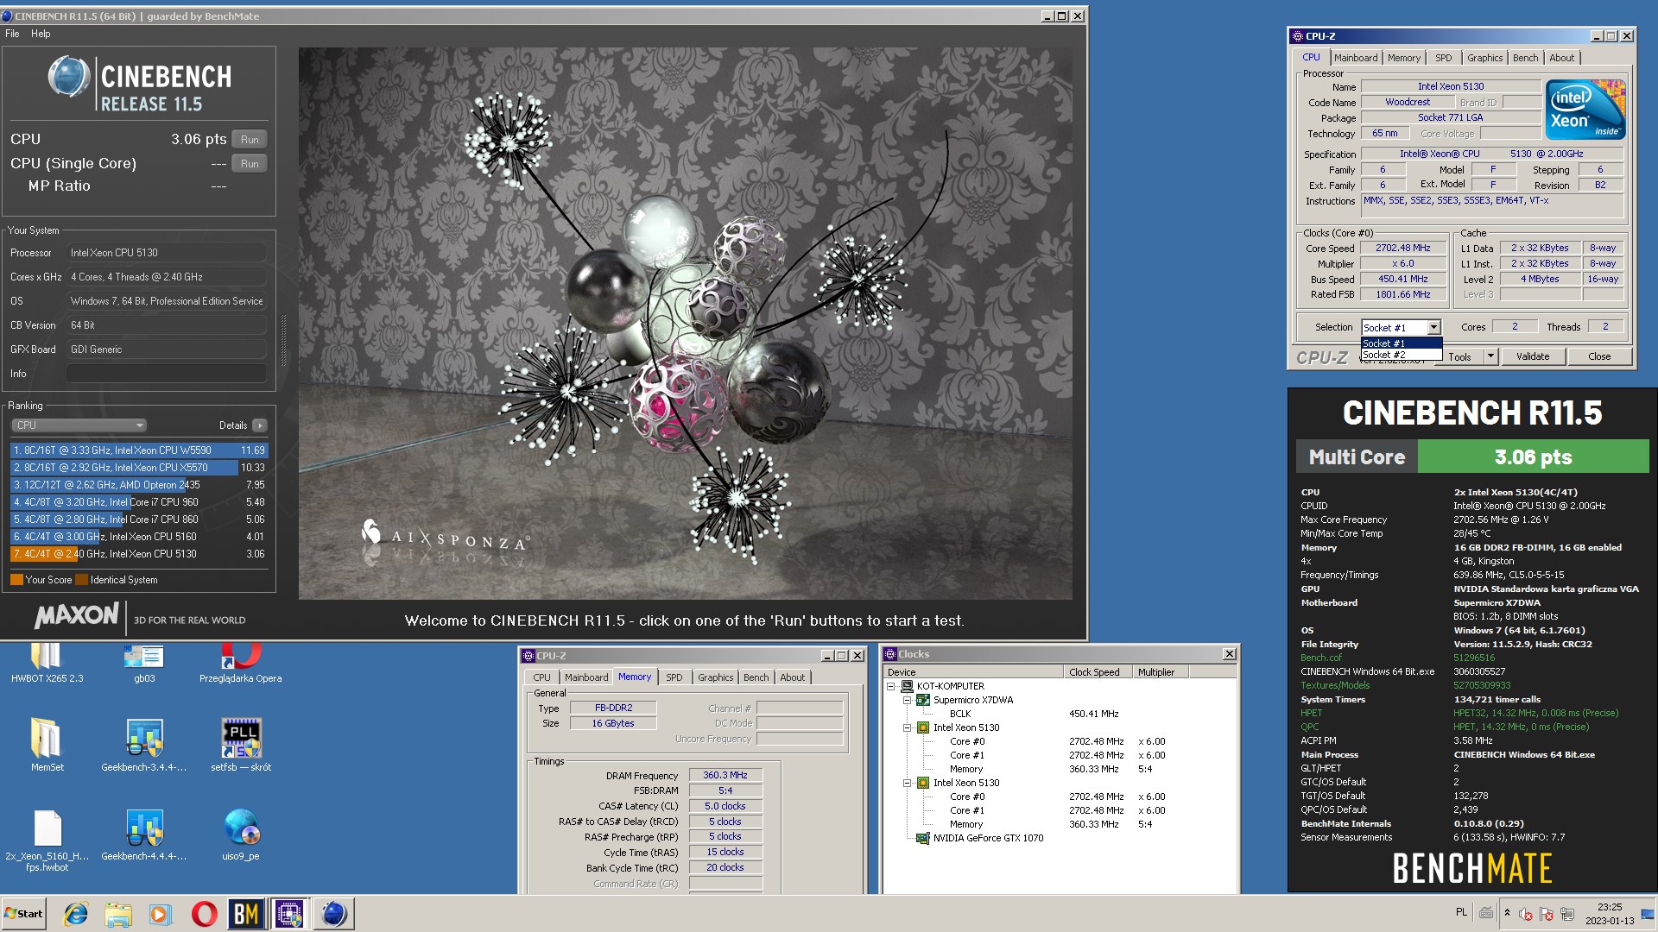This screenshot has width=1658, height=932.
Task: Open the uiso9_pe desktop icon
Action: click(x=241, y=835)
